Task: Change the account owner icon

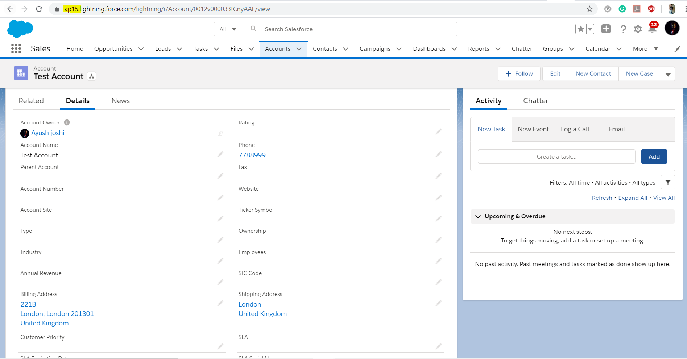Action: [x=220, y=134]
